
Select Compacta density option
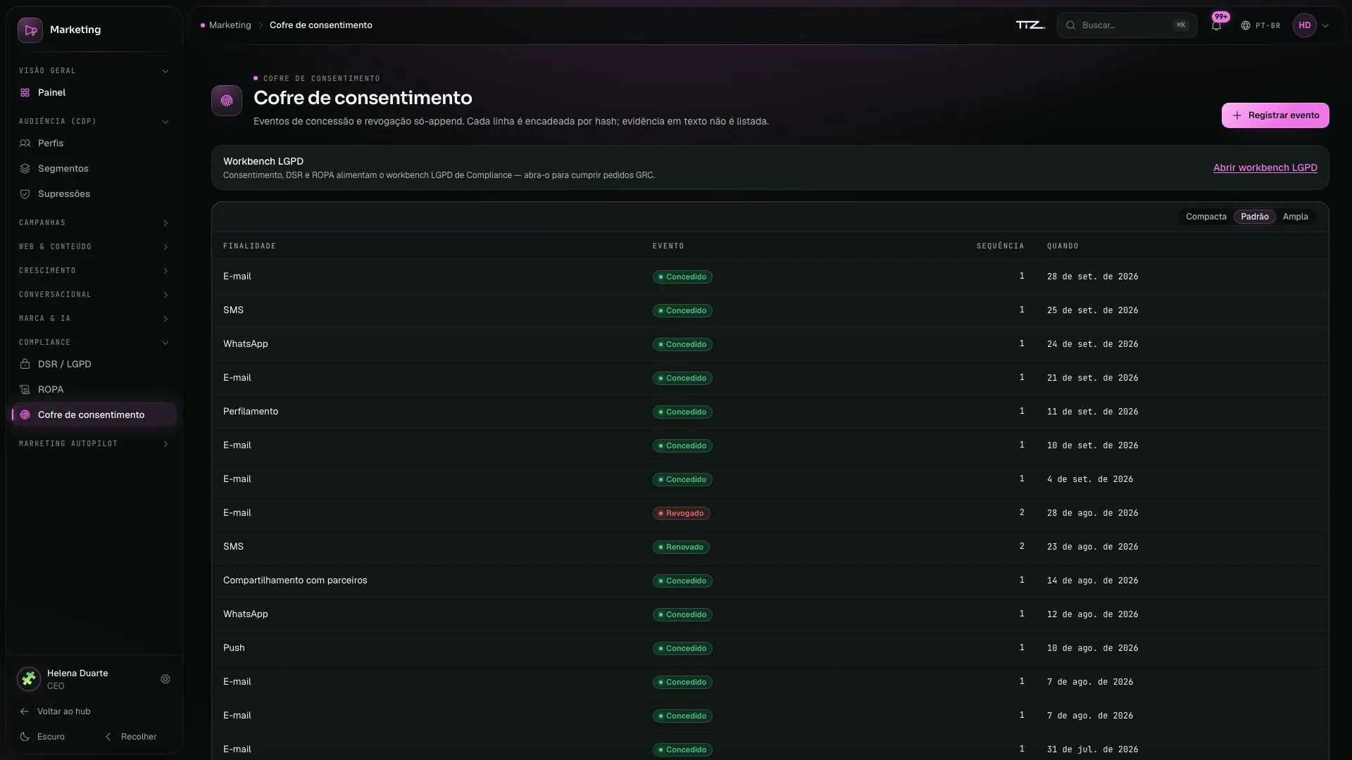pyautogui.click(x=1206, y=217)
